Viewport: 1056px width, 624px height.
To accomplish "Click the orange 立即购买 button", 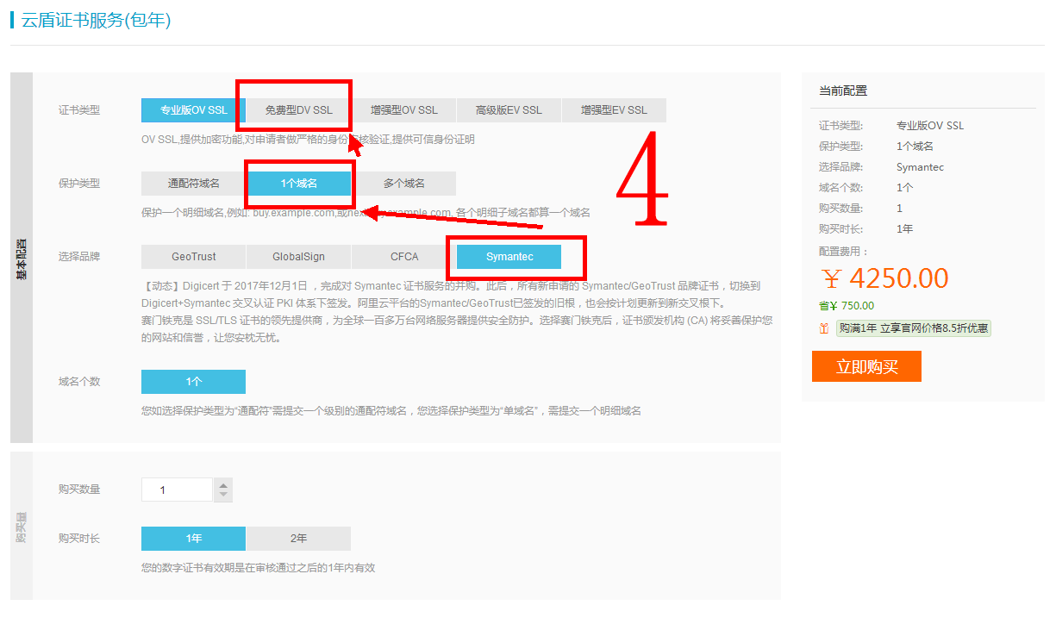I will coord(866,366).
